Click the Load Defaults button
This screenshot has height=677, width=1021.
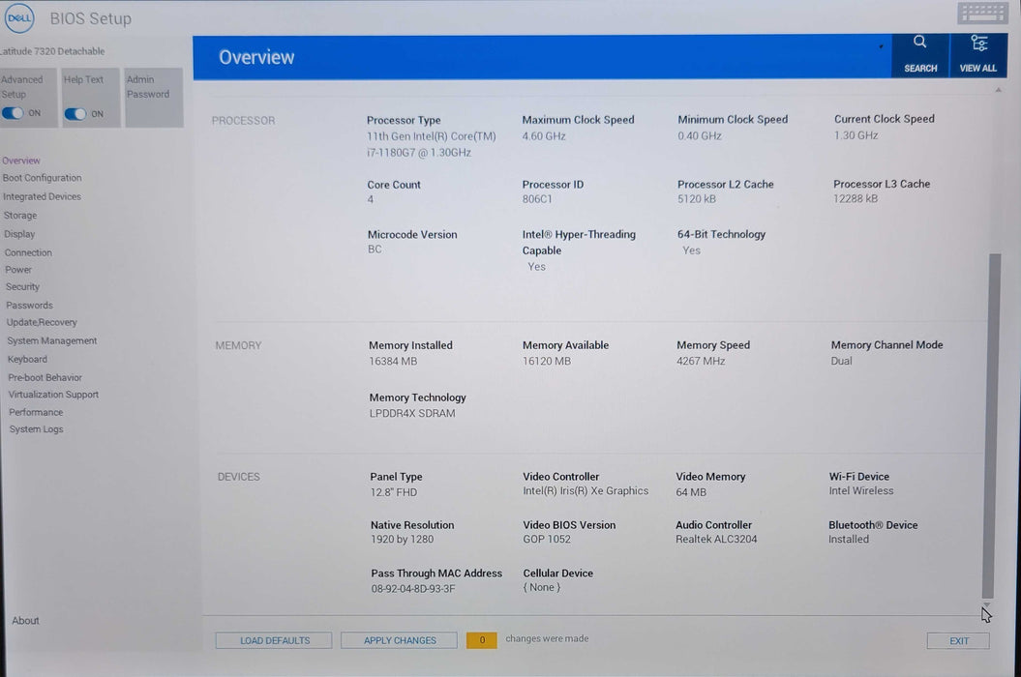(274, 640)
